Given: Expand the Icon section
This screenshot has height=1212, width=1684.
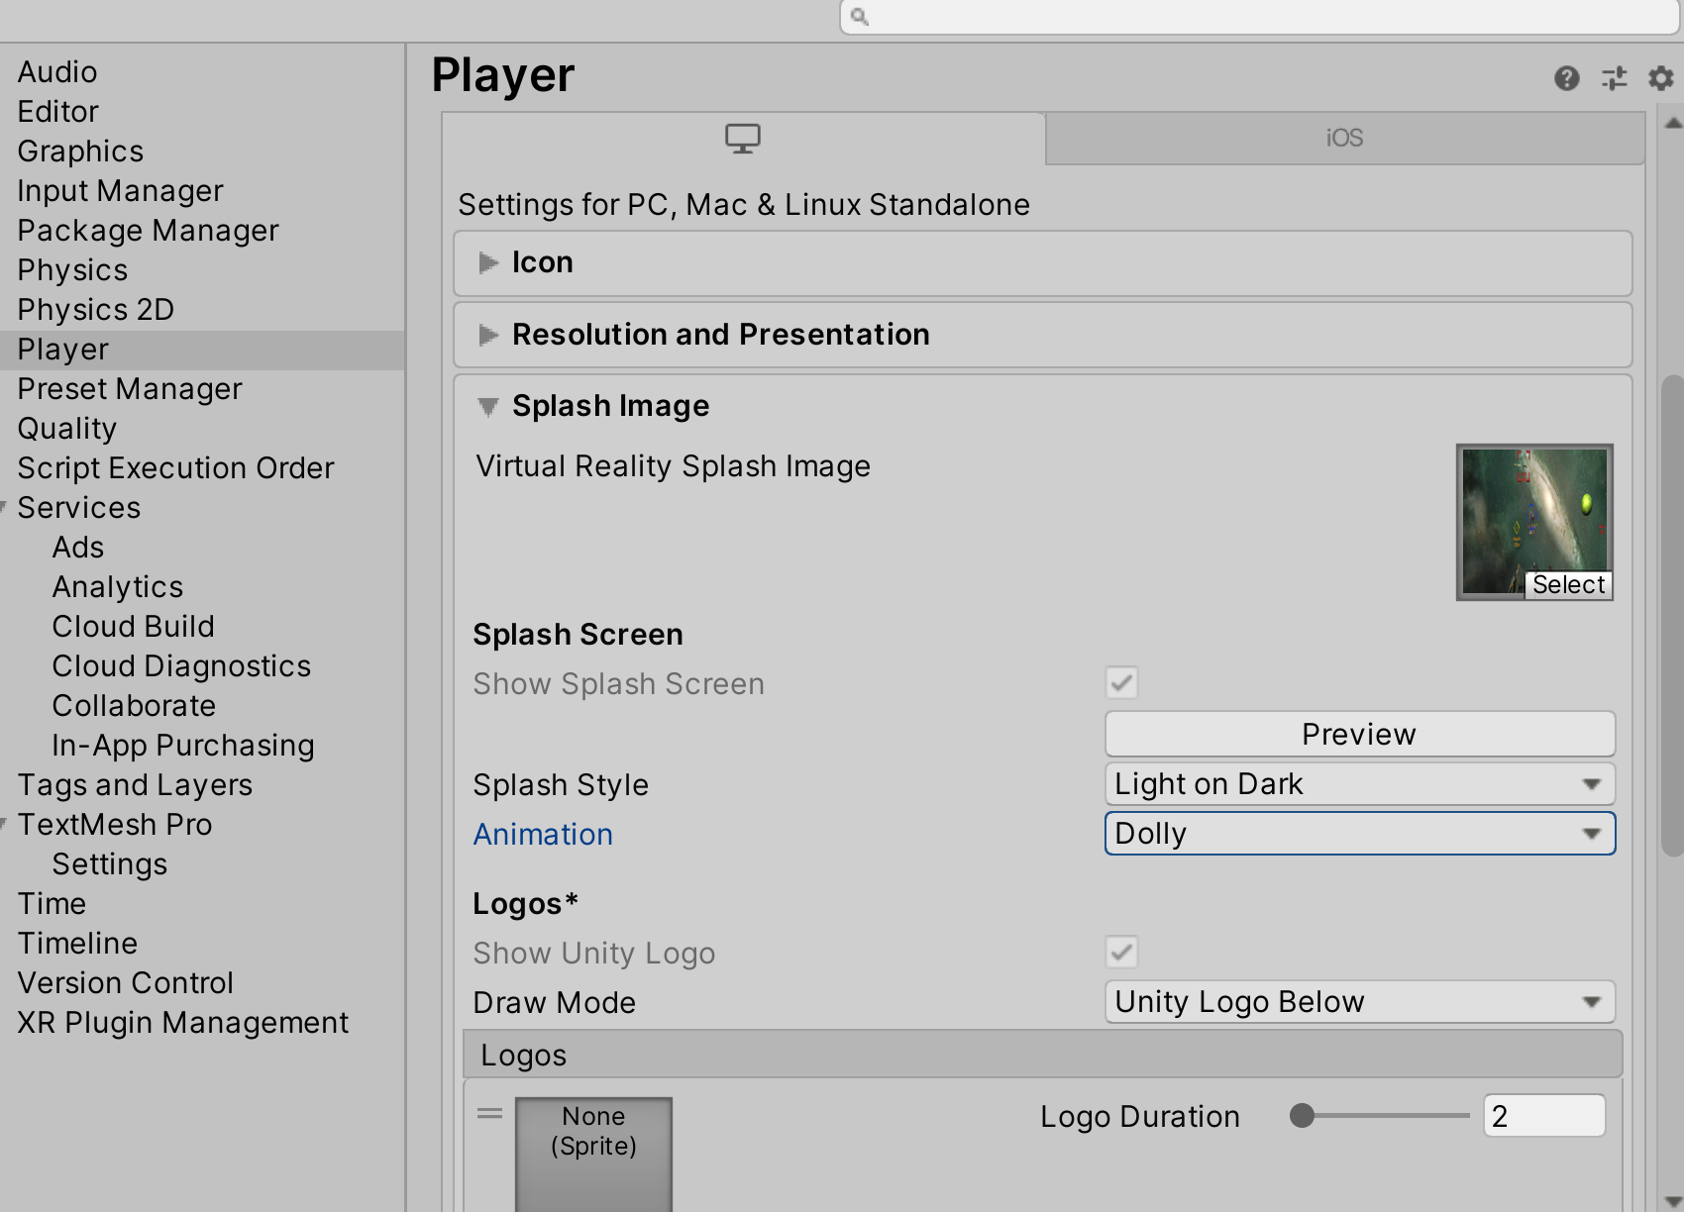Looking at the screenshot, I should [x=488, y=262].
